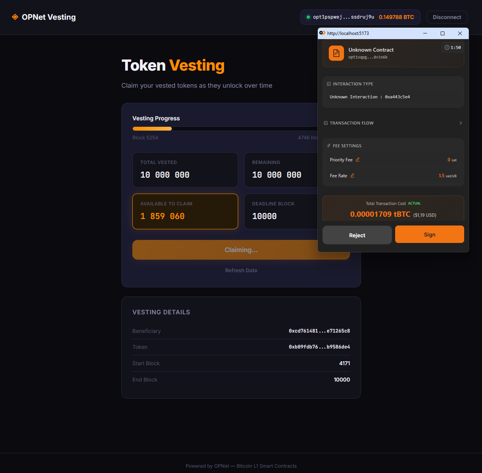482x473 pixels.
Task: Reject the transaction in the wallet popup
Action: click(x=357, y=235)
